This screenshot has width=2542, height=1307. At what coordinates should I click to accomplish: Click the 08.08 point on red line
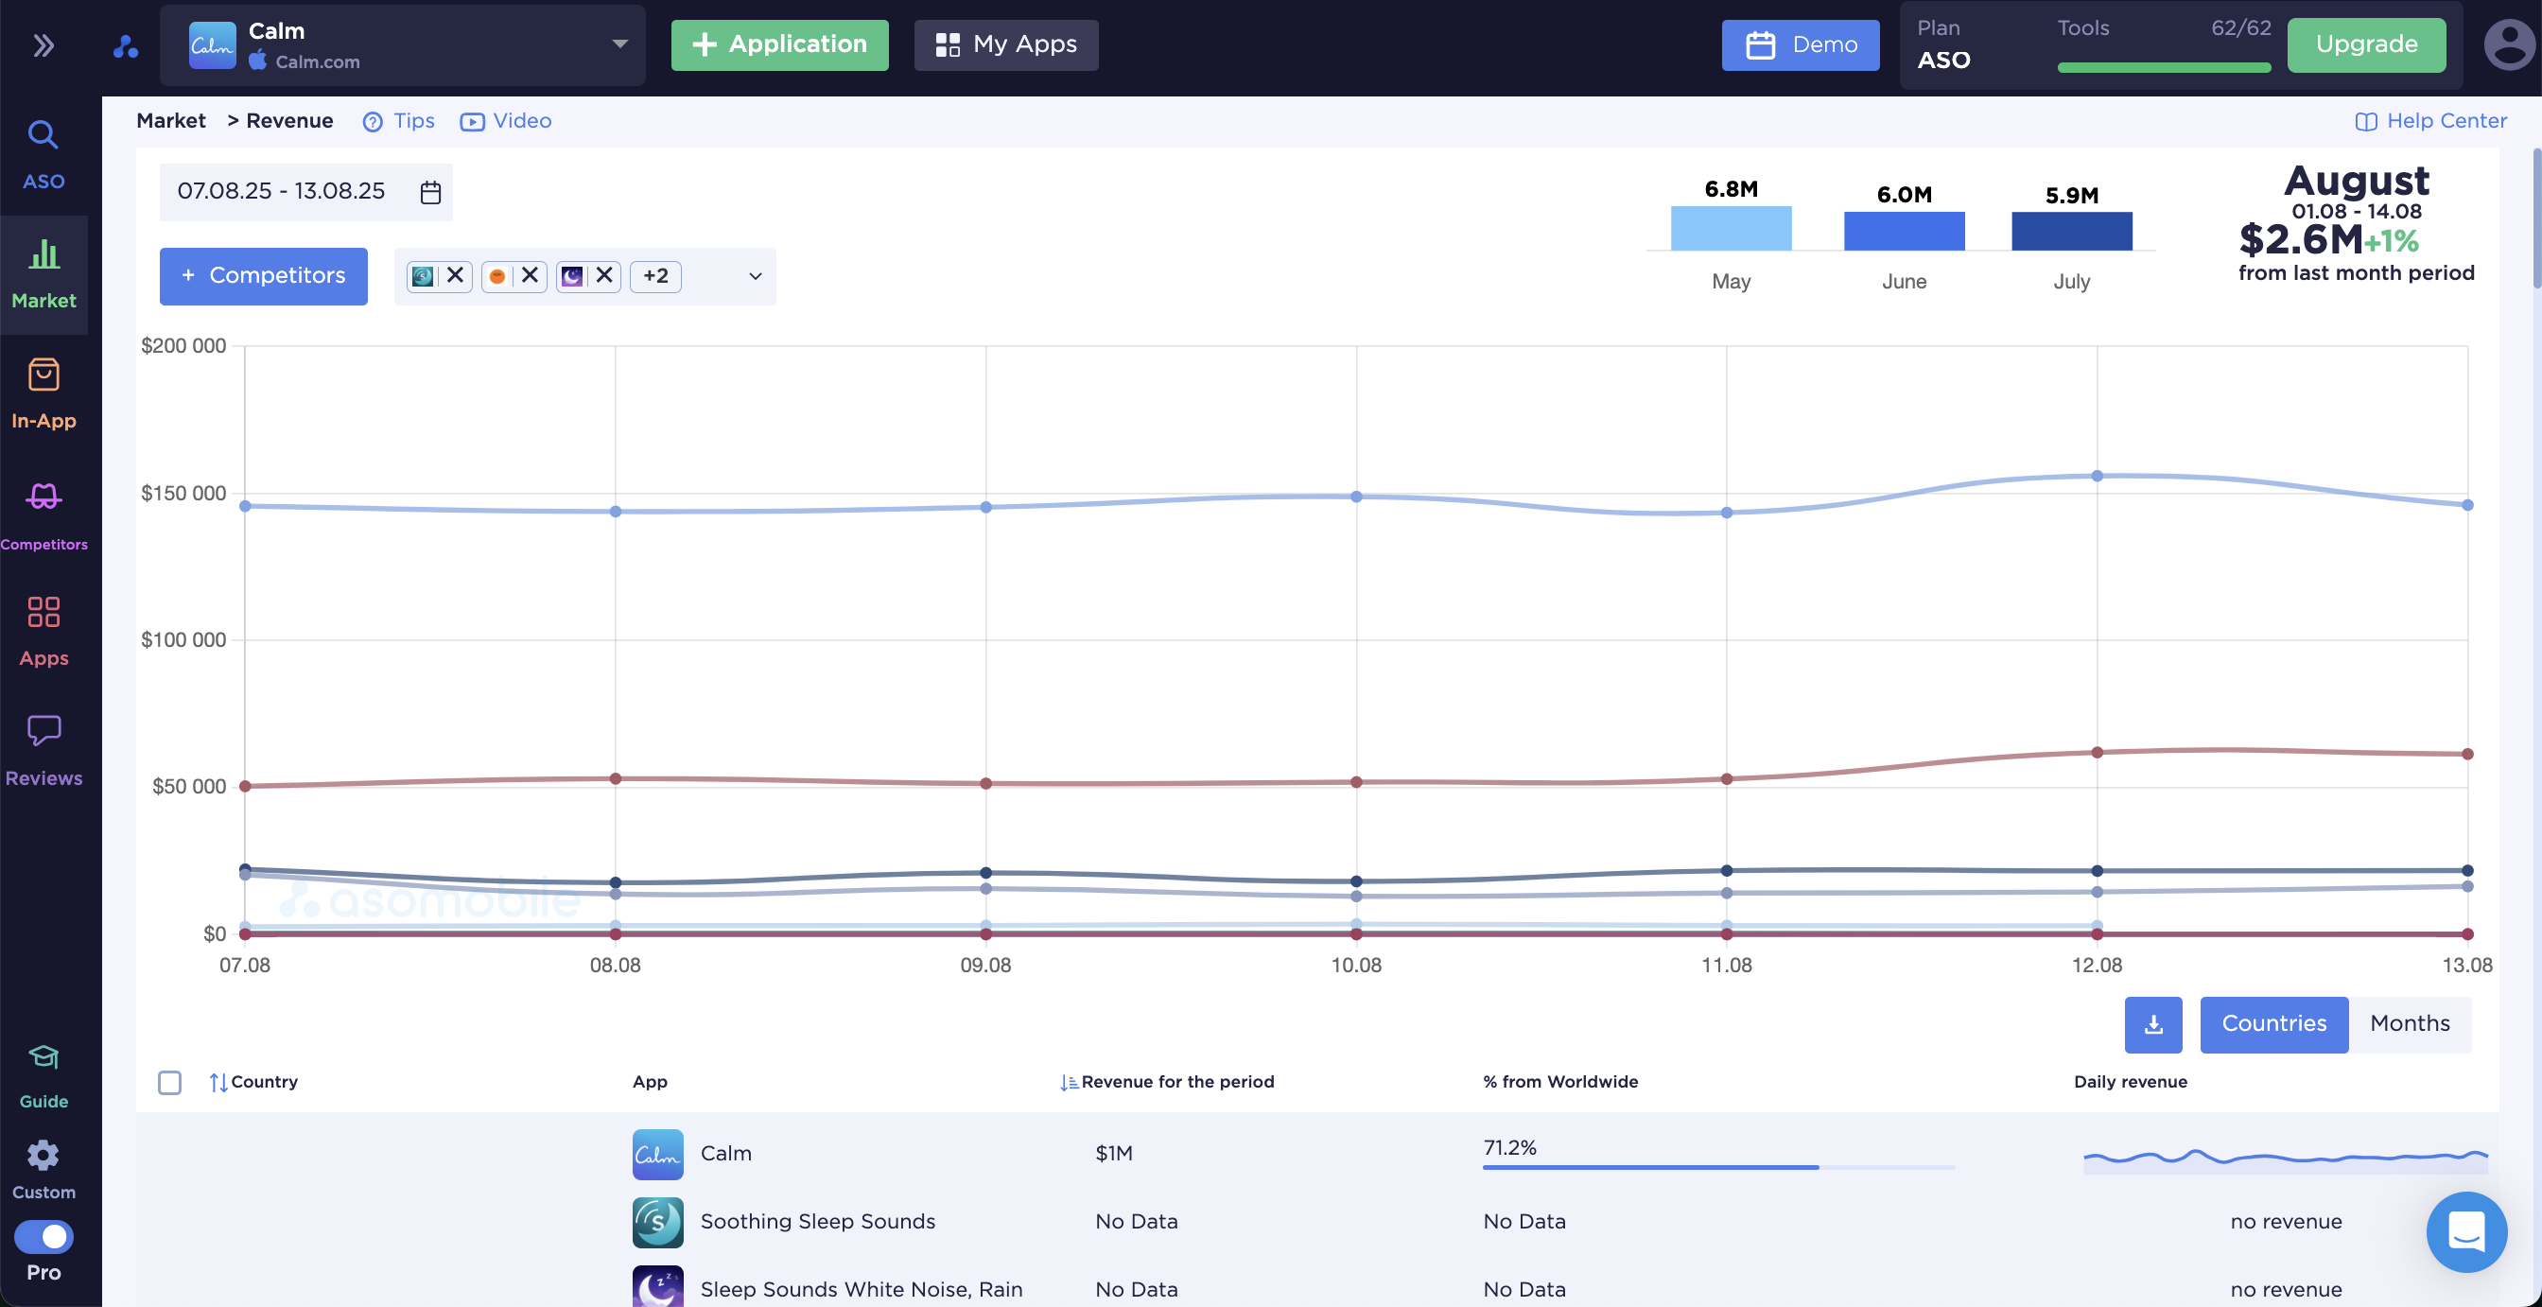615,779
